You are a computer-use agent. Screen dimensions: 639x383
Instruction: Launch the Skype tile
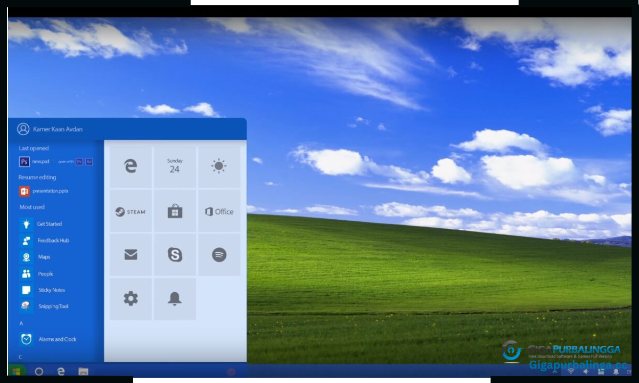click(175, 255)
